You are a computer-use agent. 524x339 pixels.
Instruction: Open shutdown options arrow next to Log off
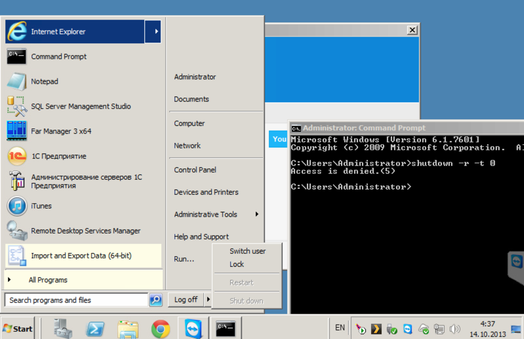[208, 299]
